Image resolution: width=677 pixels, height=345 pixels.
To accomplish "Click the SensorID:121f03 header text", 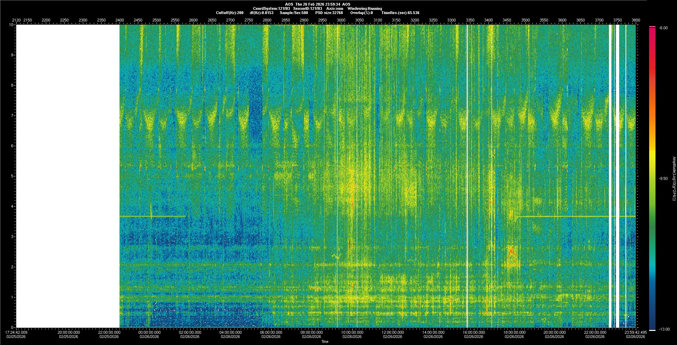I will click(307, 8).
